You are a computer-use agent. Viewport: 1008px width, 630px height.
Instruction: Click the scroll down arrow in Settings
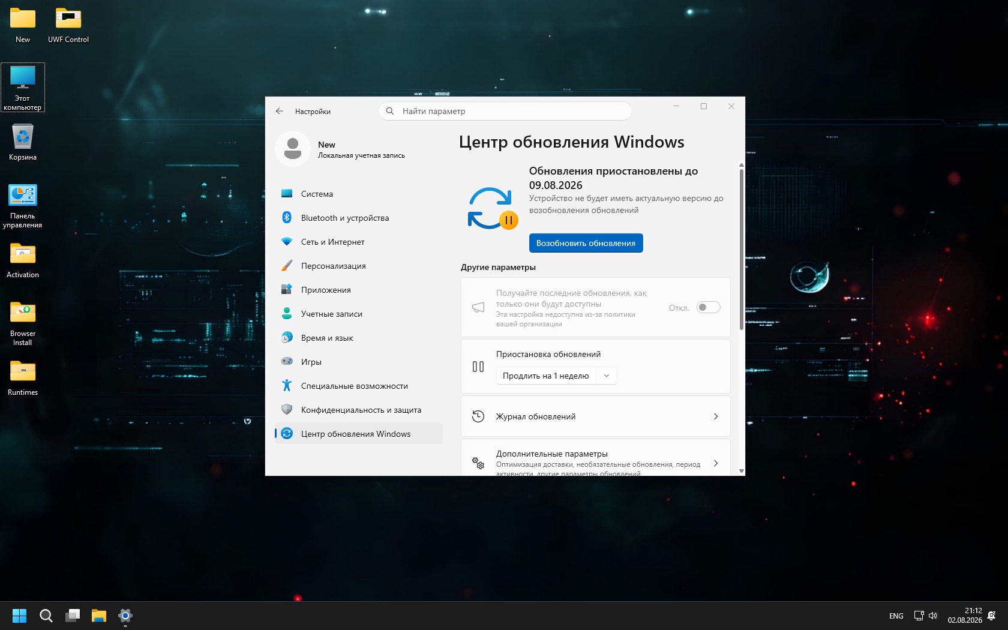[x=742, y=471]
